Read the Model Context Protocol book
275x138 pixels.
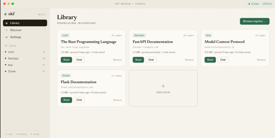(210, 60)
